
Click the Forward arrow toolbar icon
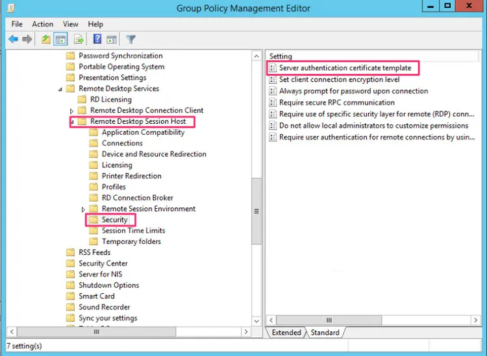(27, 40)
